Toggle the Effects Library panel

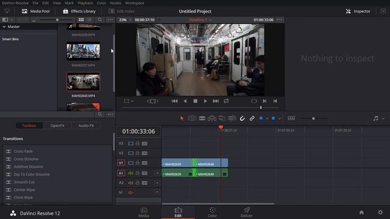pyautogui.click(x=79, y=11)
